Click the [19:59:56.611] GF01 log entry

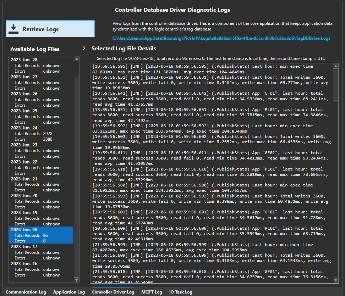[210, 158]
